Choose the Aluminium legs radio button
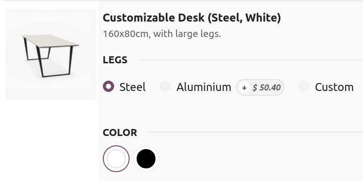Image resolution: width=363 pixels, height=181 pixels. (165, 86)
